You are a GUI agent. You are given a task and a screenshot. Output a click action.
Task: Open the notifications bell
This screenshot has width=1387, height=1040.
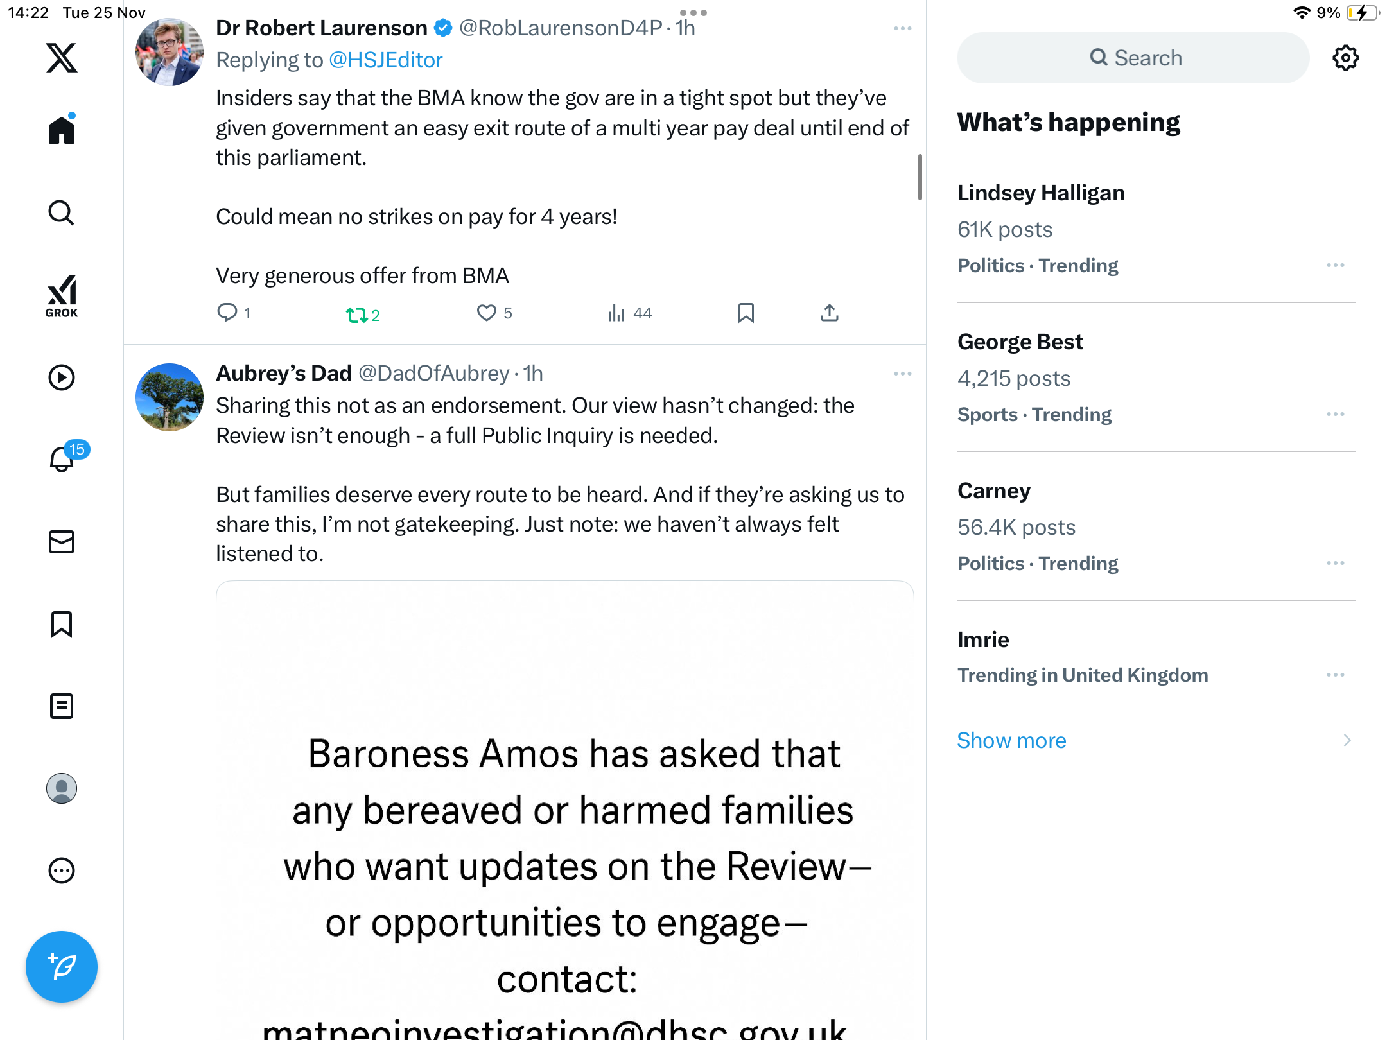[62, 459]
